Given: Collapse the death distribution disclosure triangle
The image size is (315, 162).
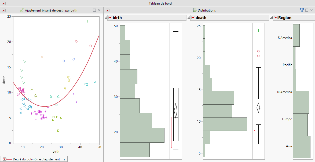Looking at the screenshot, I should [189, 18].
